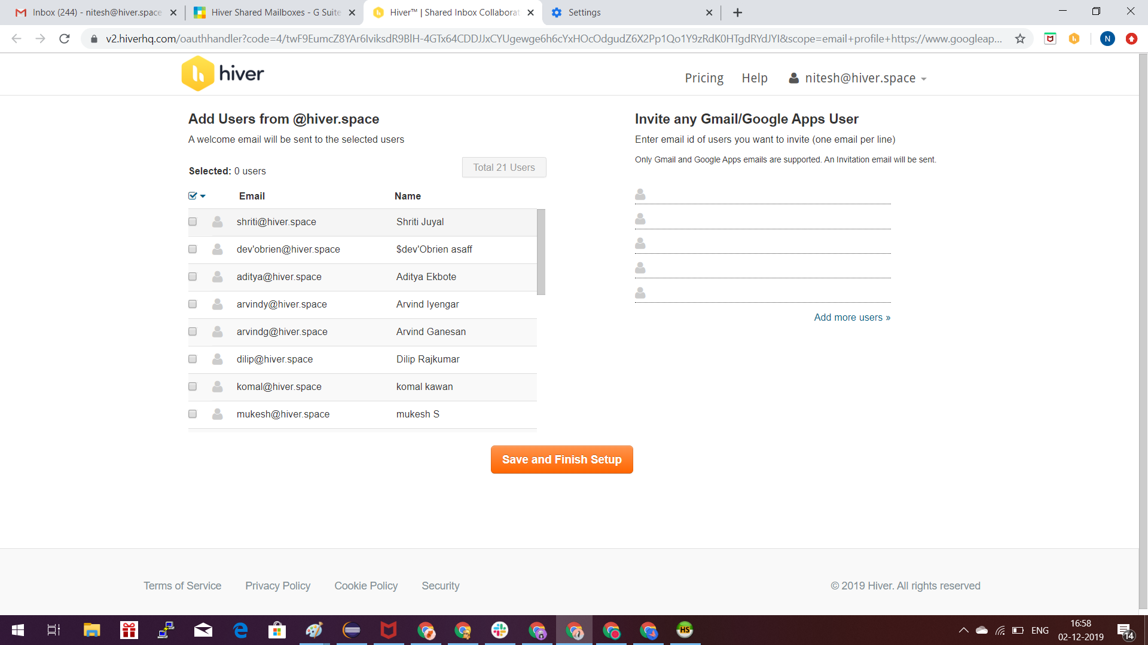
Task: Select arvindy@hiver.space user checkbox
Action: (x=193, y=304)
